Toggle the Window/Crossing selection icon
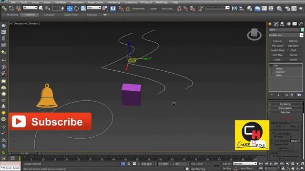The image size is (305, 171). 61,9
